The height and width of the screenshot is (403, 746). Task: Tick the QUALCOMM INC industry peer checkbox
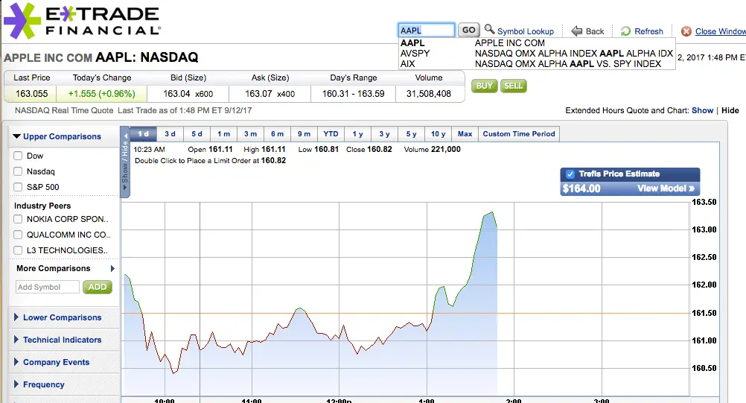(x=18, y=235)
